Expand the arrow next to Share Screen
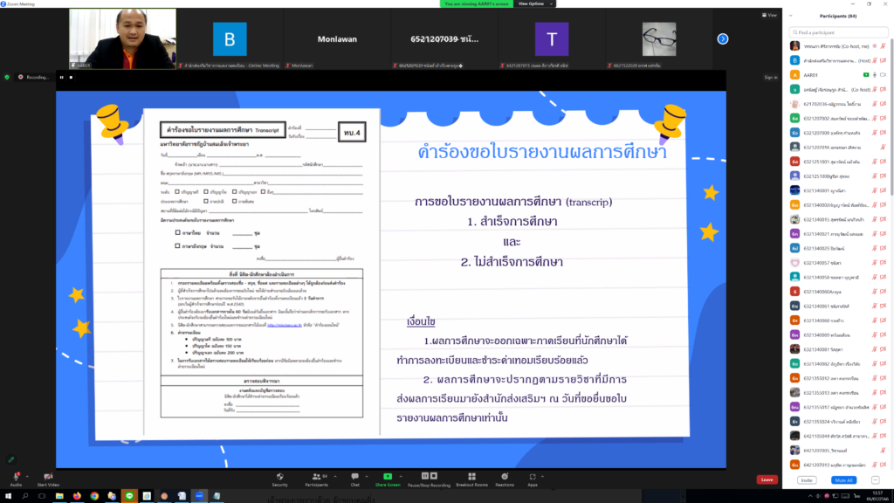The width and height of the screenshot is (894, 503). tap(401, 476)
